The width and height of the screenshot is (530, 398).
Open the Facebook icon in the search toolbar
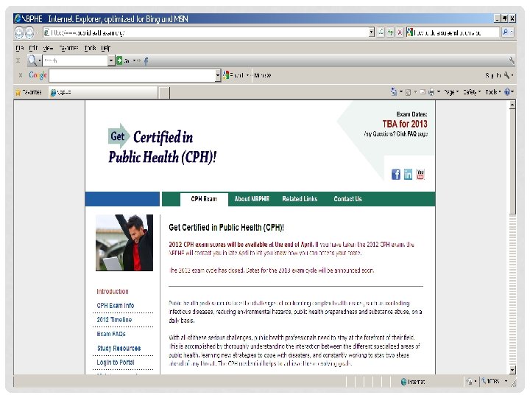point(146,61)
